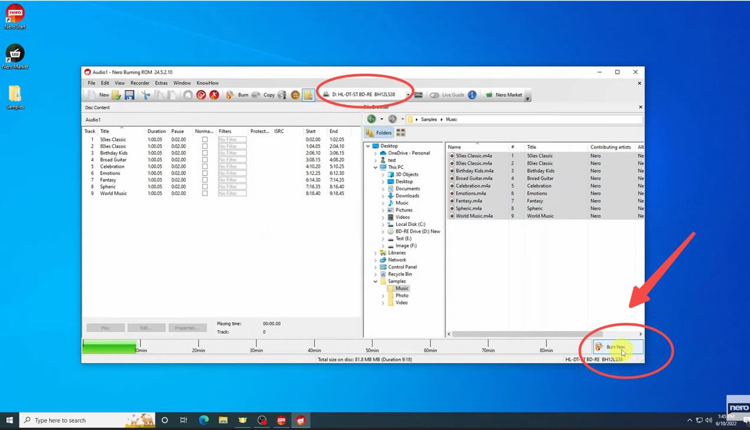Click the red X-figure toolbar icon
750x430 pixels.
pos(214,95)
